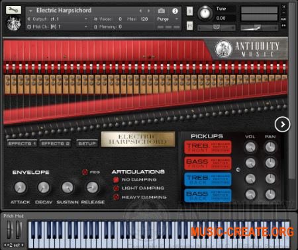Click the Electric Harpsichord gold plate
The height and width of the screenshot is (250, 298).
[x=138, y=140]
